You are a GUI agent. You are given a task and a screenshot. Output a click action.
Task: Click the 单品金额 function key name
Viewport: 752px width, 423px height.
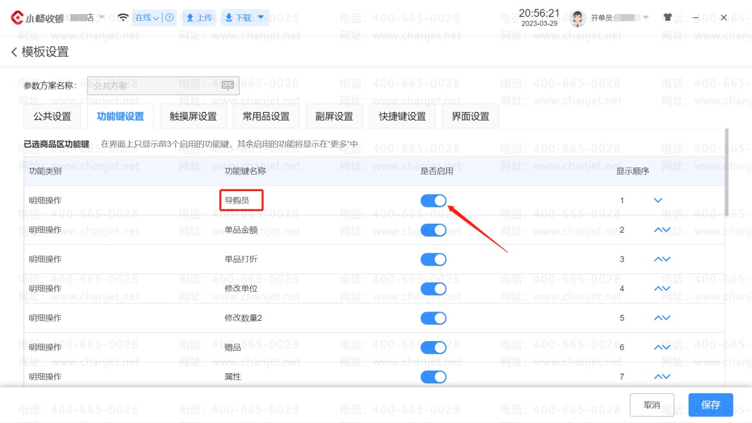pos(241,230)
